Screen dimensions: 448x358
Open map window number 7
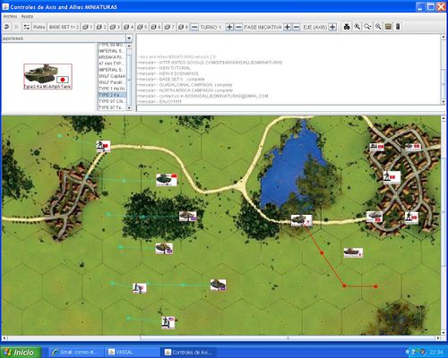[x=169, y=27]
